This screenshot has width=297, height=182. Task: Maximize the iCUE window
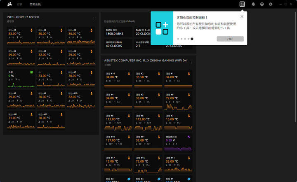coord(286,4)
